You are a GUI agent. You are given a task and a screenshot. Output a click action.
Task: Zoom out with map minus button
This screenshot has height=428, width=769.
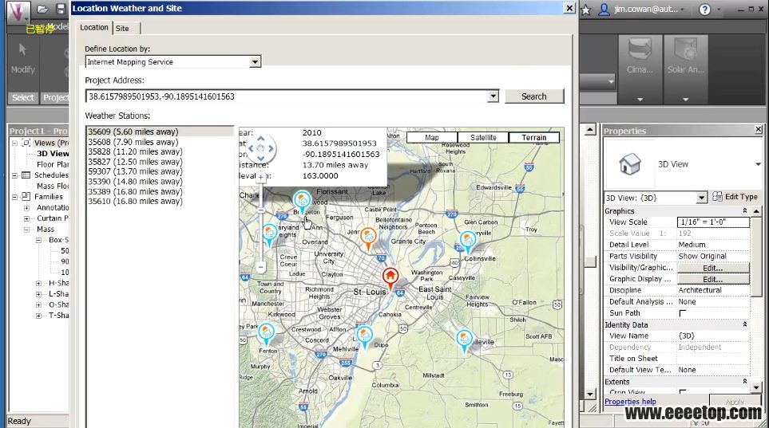pos(261,267)
